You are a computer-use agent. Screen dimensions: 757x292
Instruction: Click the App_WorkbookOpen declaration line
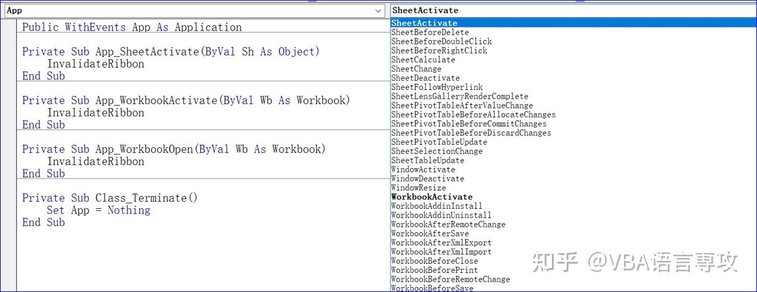click(x=174, y=149)
